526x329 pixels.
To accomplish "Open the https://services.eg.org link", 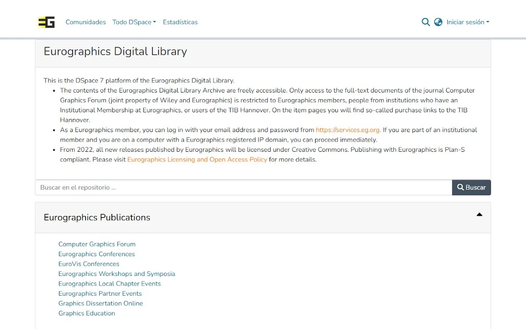I will point(348,130).
